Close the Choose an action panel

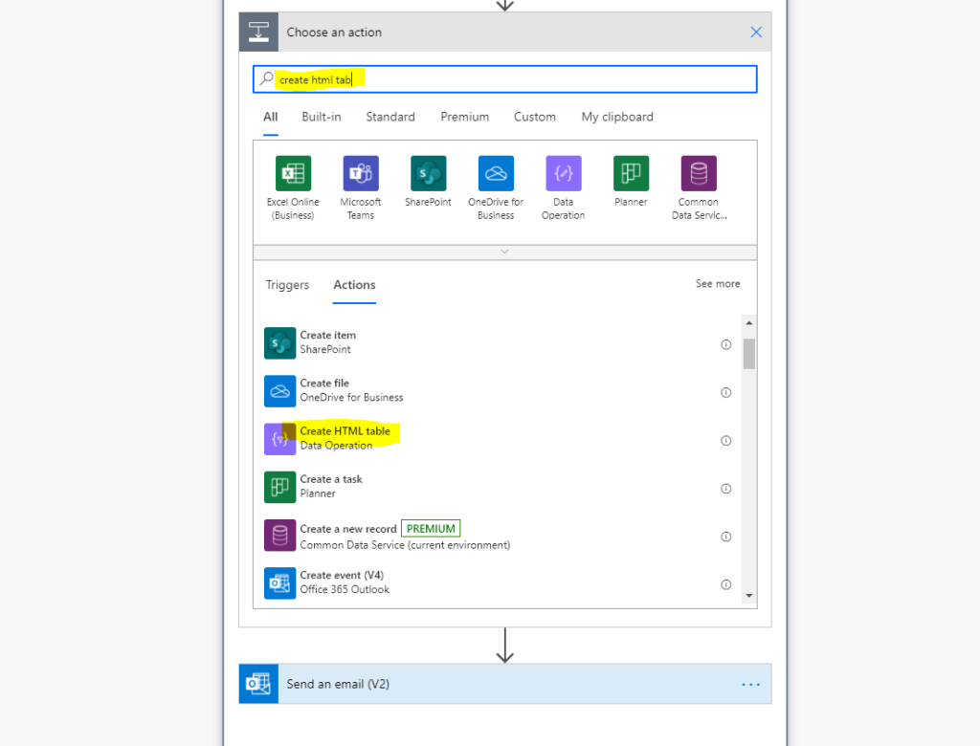756,32
